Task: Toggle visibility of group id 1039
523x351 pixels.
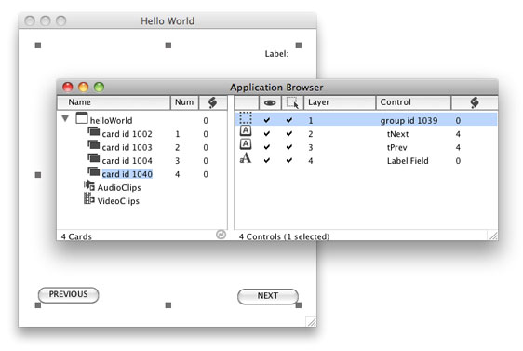Action: 267,120
